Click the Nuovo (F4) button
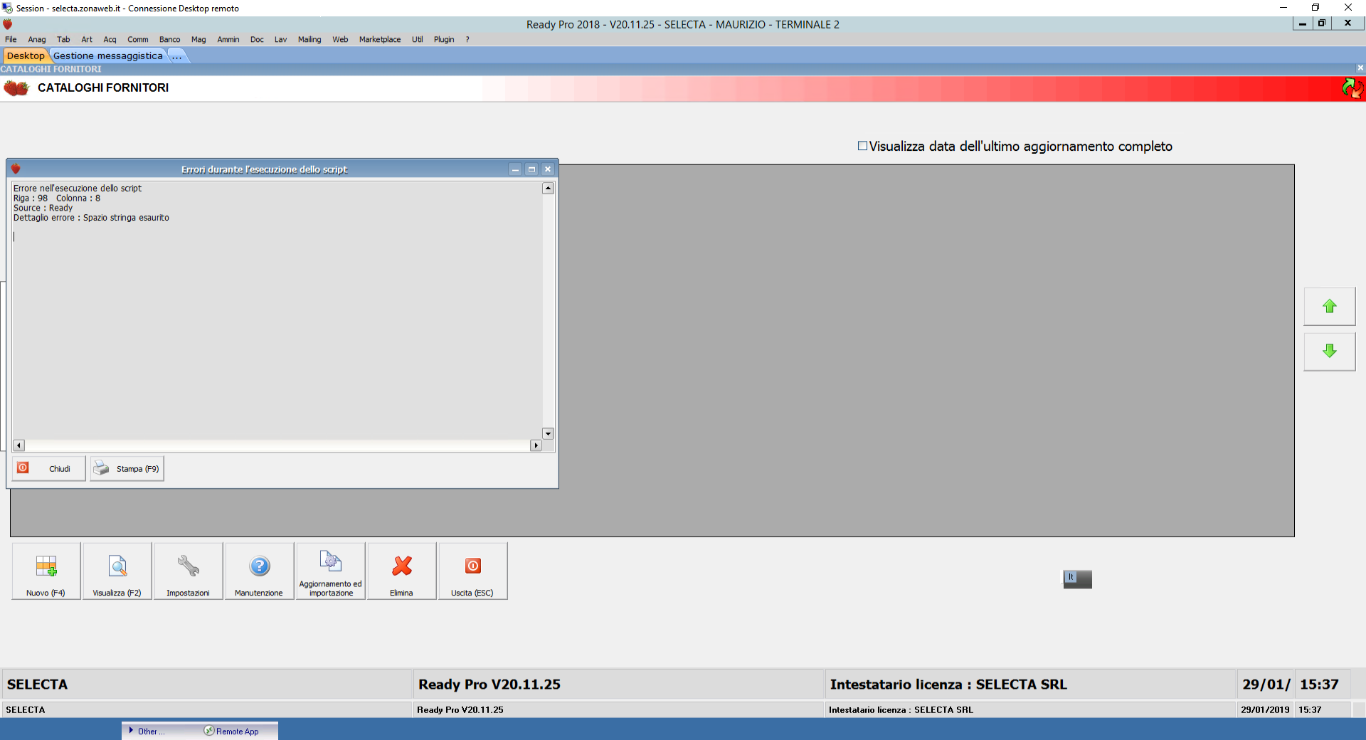This screenshot has width=1366, height=740. tap(46, 571)
